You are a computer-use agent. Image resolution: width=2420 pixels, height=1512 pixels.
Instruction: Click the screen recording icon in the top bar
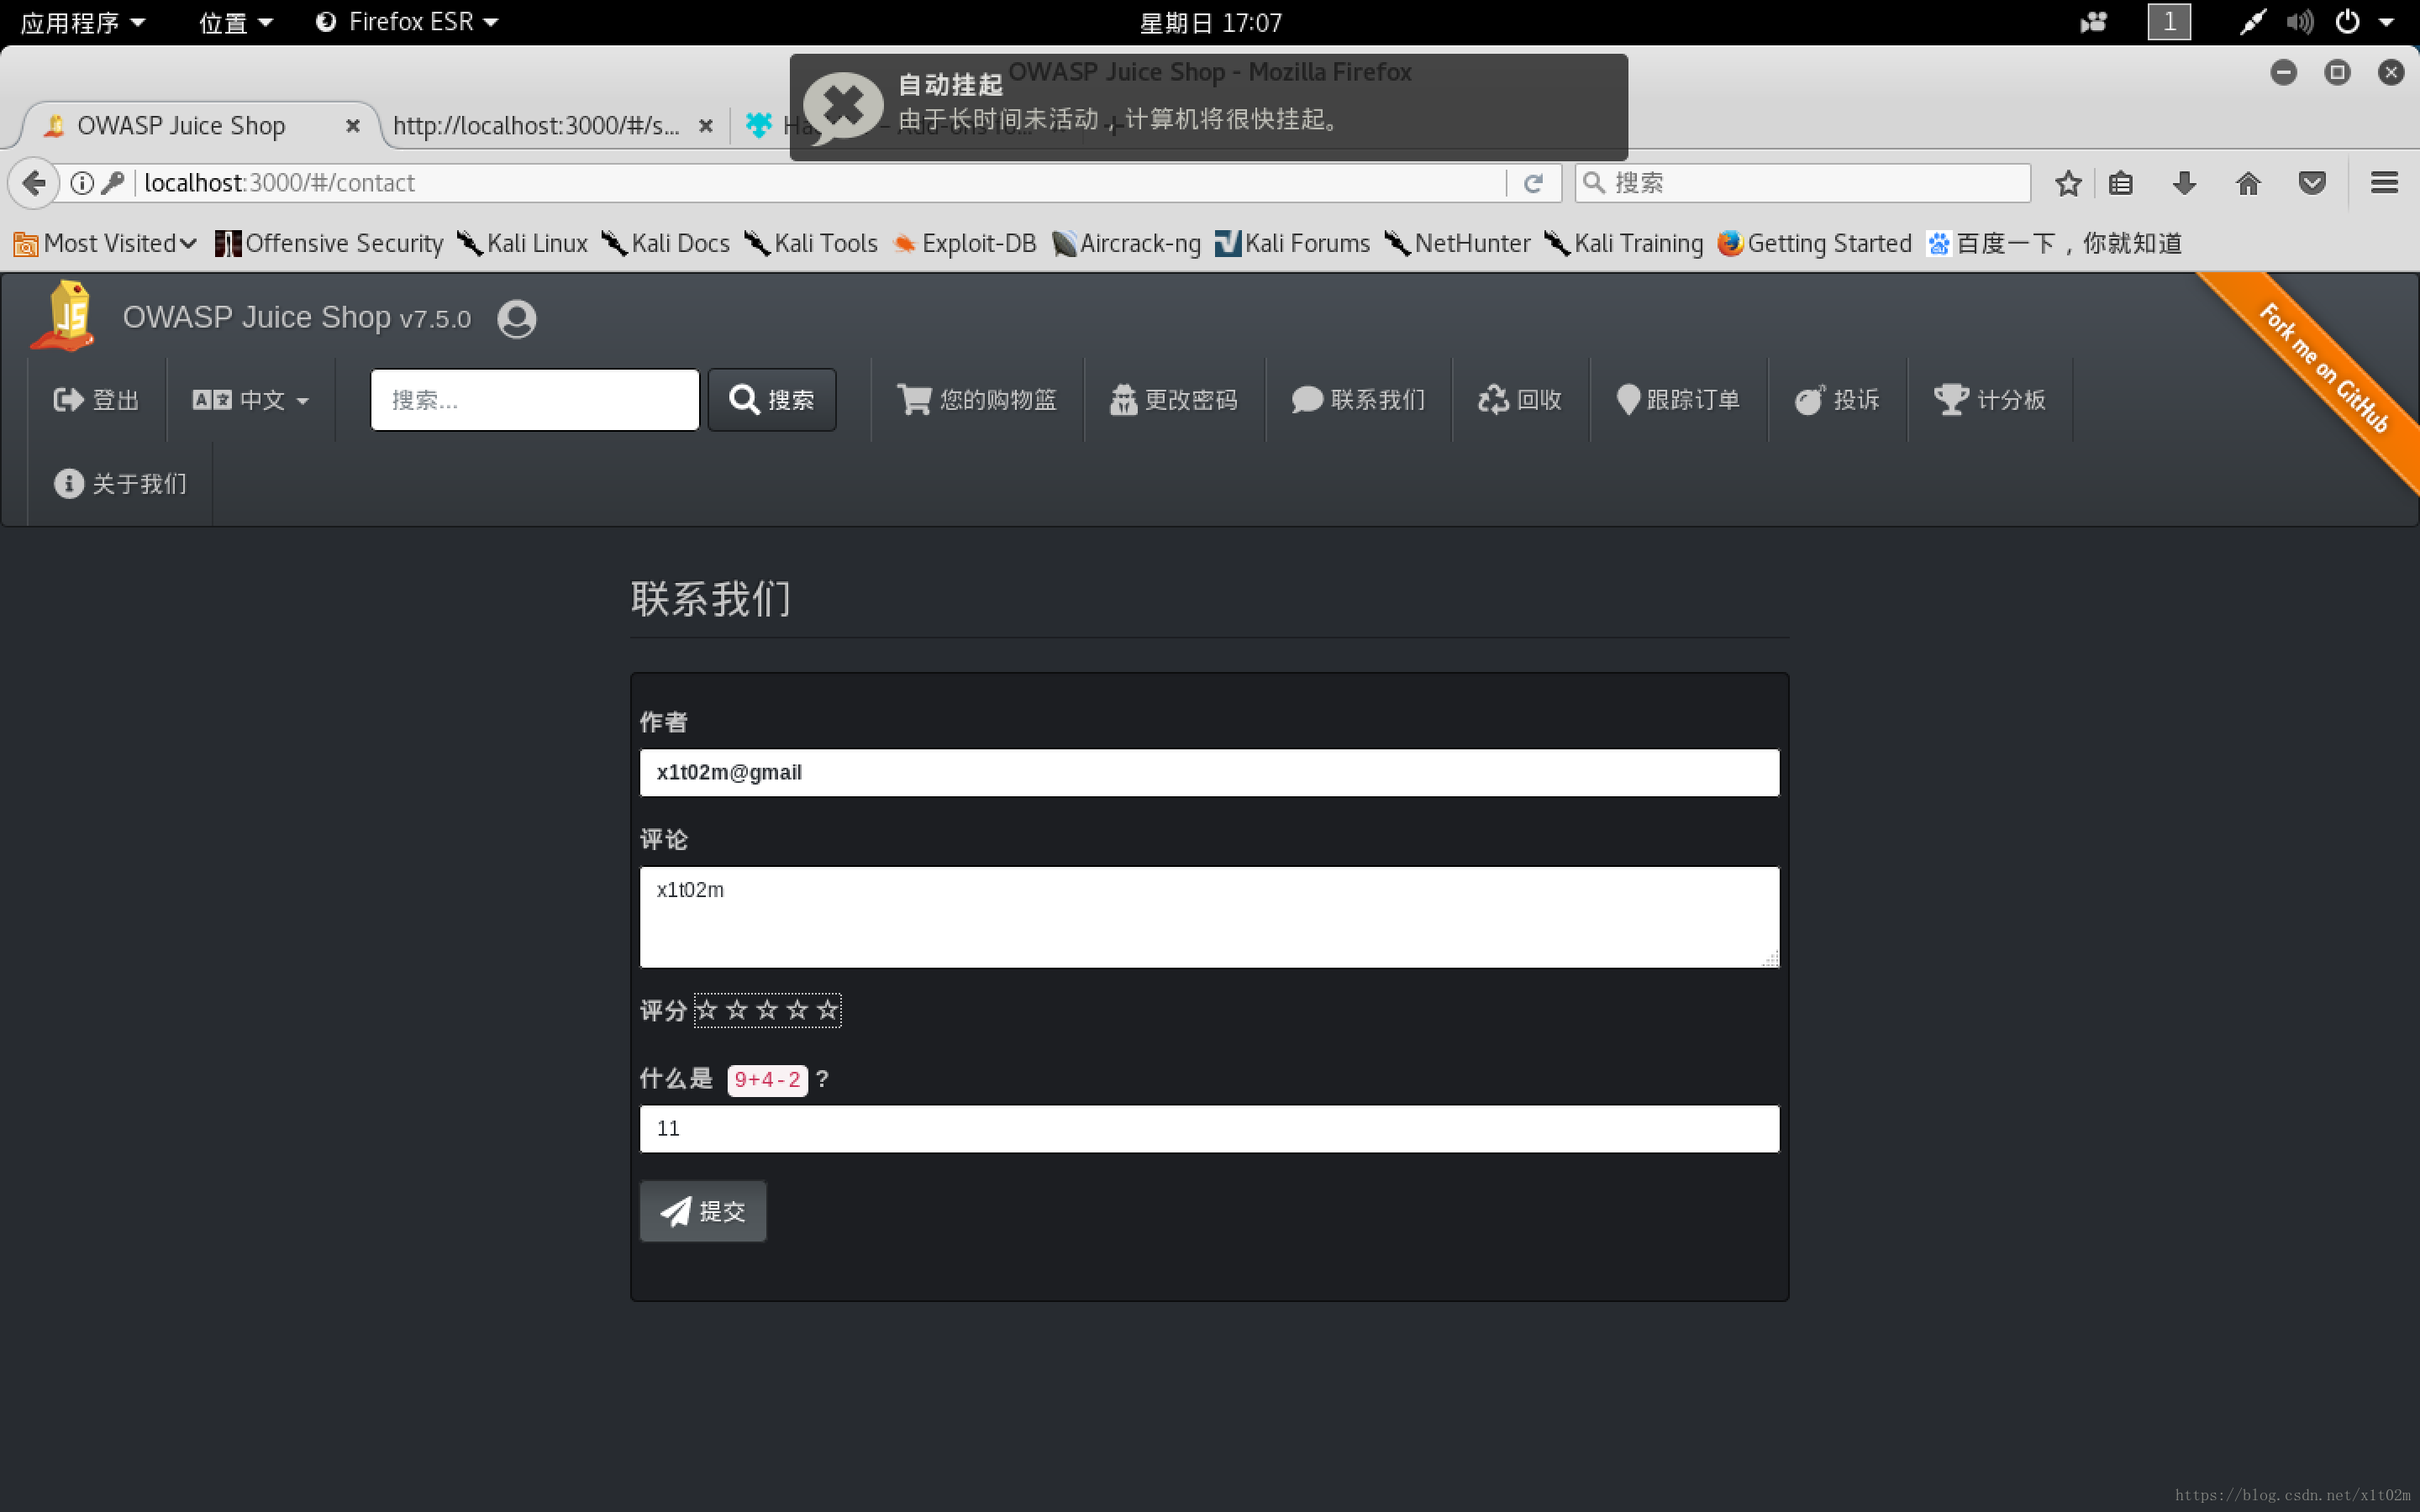[x=2093, y=22]
